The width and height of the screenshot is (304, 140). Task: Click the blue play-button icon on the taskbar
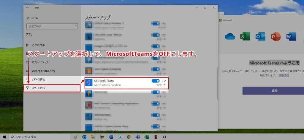(x=120, y=137)
